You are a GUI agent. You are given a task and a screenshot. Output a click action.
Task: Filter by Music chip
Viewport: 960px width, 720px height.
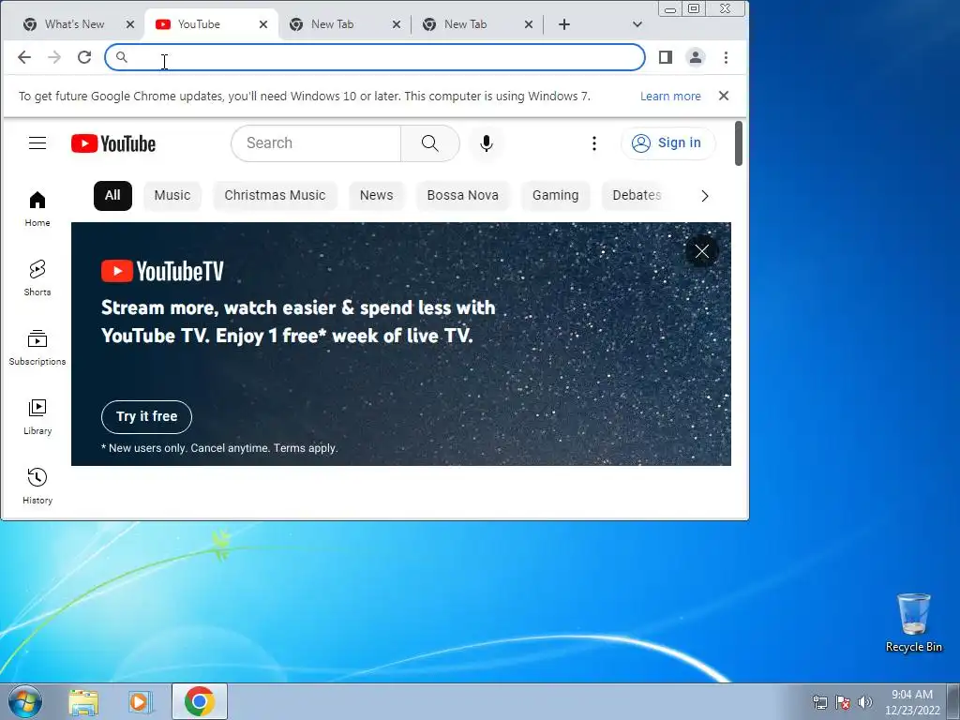[x=172, y=195]
